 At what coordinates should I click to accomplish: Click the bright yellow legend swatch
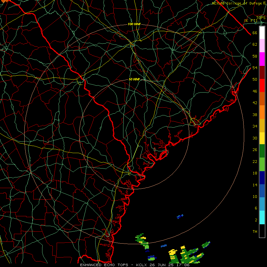coord(262,138)
